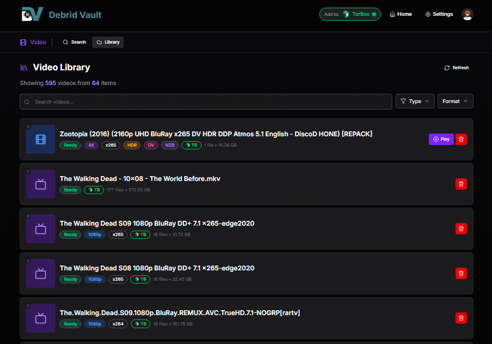Play the Zootopia video
Screen dimensions: 492x344
click(x=441, y=140)
